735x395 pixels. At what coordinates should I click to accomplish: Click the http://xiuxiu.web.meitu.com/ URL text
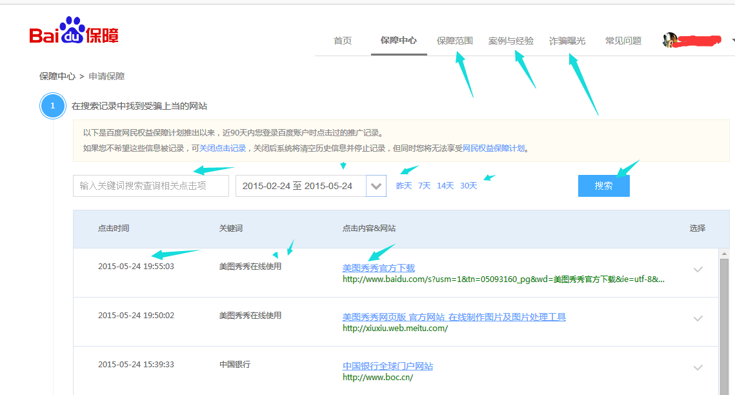pos(395,329)
